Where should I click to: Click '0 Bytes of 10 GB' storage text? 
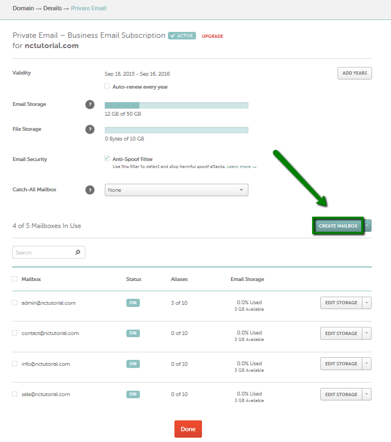coord(125,139)
